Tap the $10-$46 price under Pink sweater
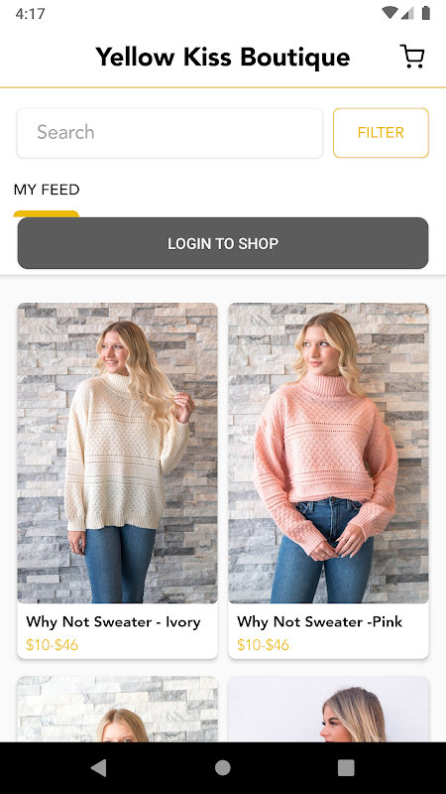446x794 pixels. (263, 644)
